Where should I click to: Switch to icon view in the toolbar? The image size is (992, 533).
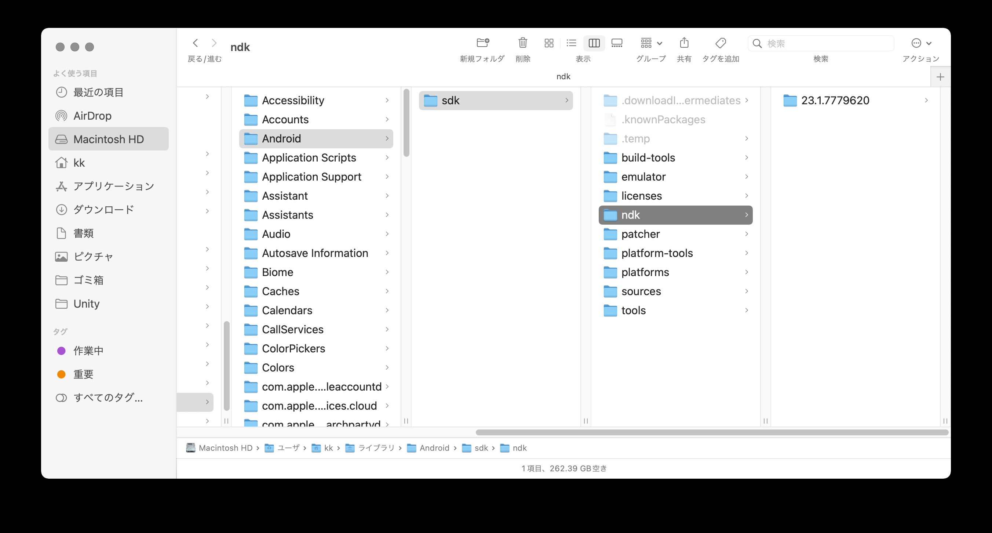(548, 43)
